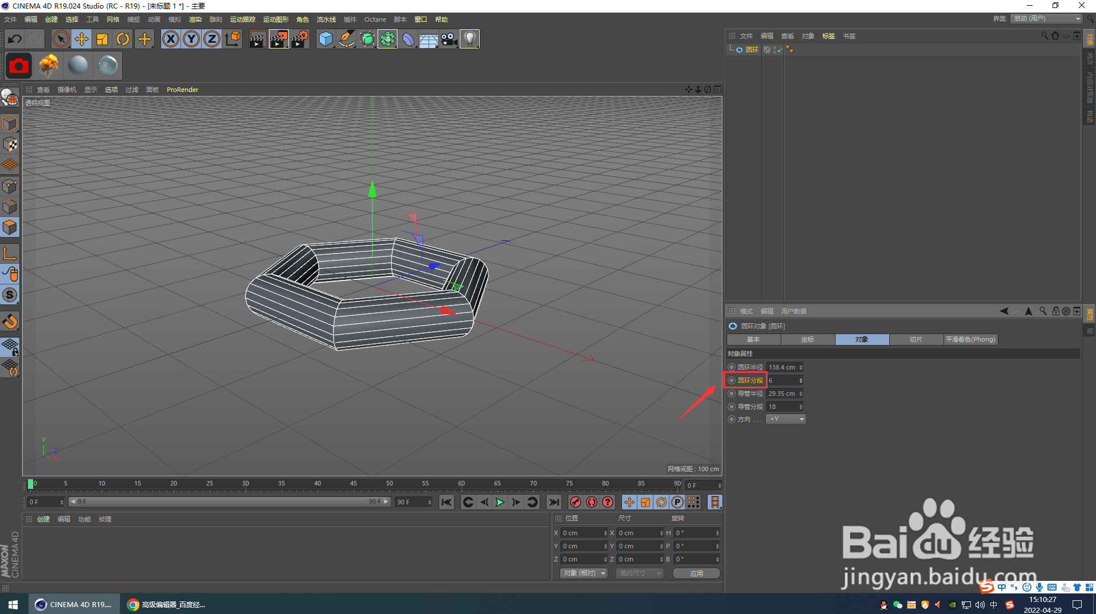1096x614 pixels.
Task: Toggle the 圆环 object enable checkmark
Action: [x=780, y=50]
